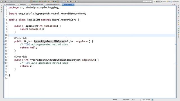Click the override marker beside line 18

[4, 60]
